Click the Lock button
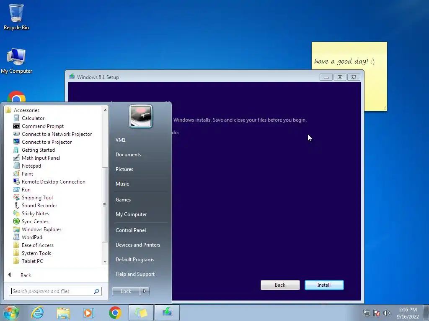This screenshot has height=321, width=429. tap(126, 291)
